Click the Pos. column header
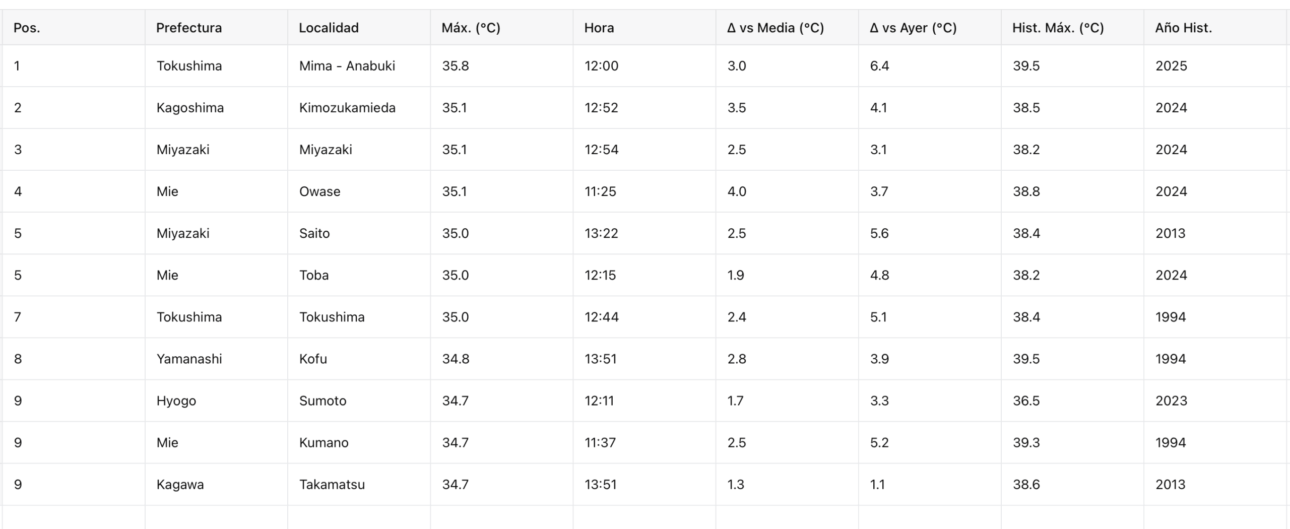 27,28
